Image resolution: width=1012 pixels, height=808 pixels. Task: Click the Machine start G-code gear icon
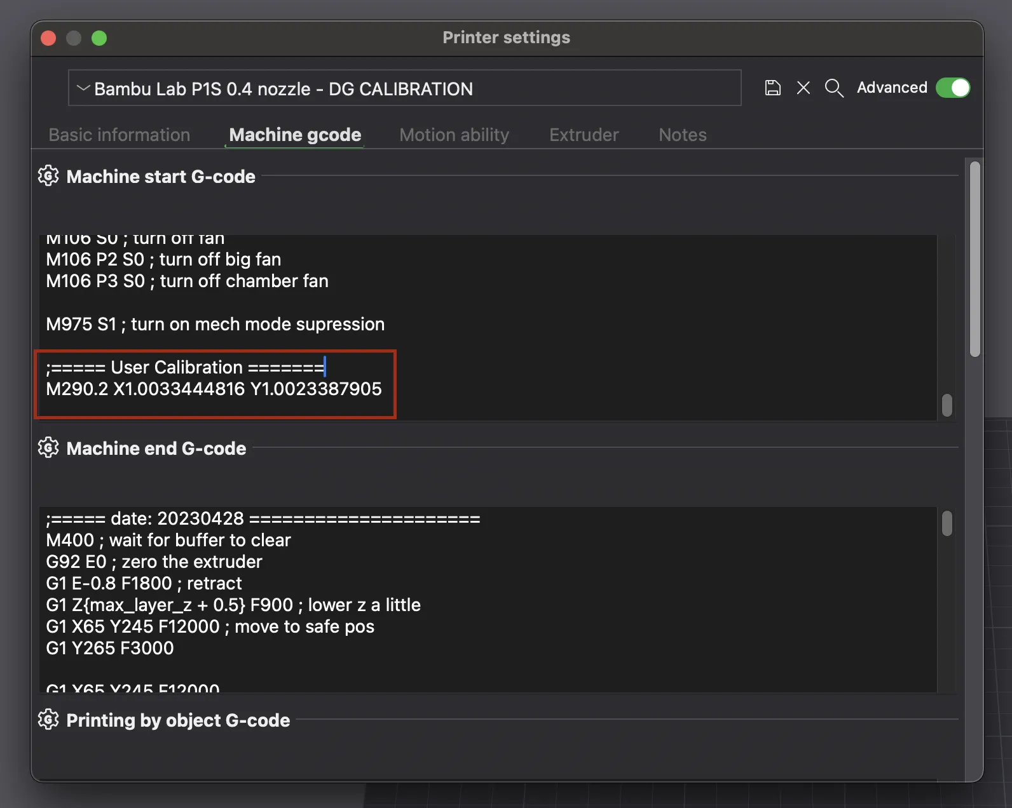48,176
